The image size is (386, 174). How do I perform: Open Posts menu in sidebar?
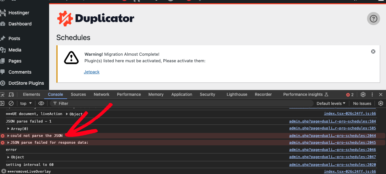point(14,38)
